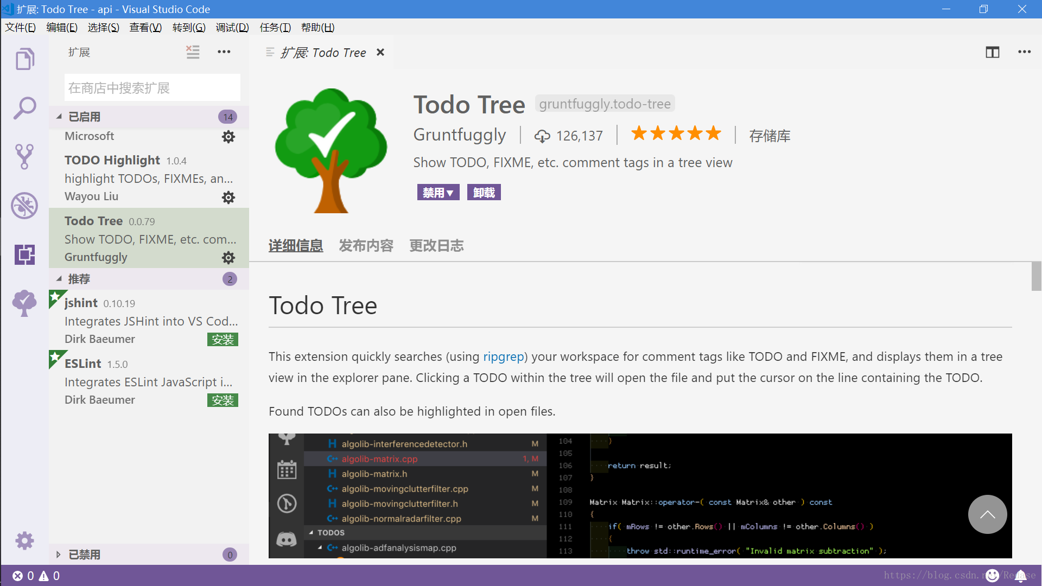This screenshot has width=1042, height=586.
Task: Open the Source Control view
Action: click(24, 157)
